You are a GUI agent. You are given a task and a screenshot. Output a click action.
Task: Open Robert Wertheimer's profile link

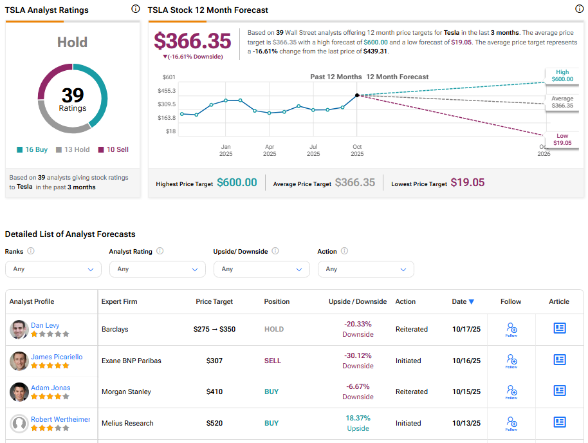[x=60, y=419]
